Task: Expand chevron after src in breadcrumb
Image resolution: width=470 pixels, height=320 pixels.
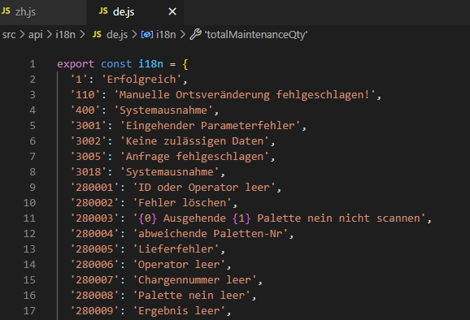Action: [22, 35]
